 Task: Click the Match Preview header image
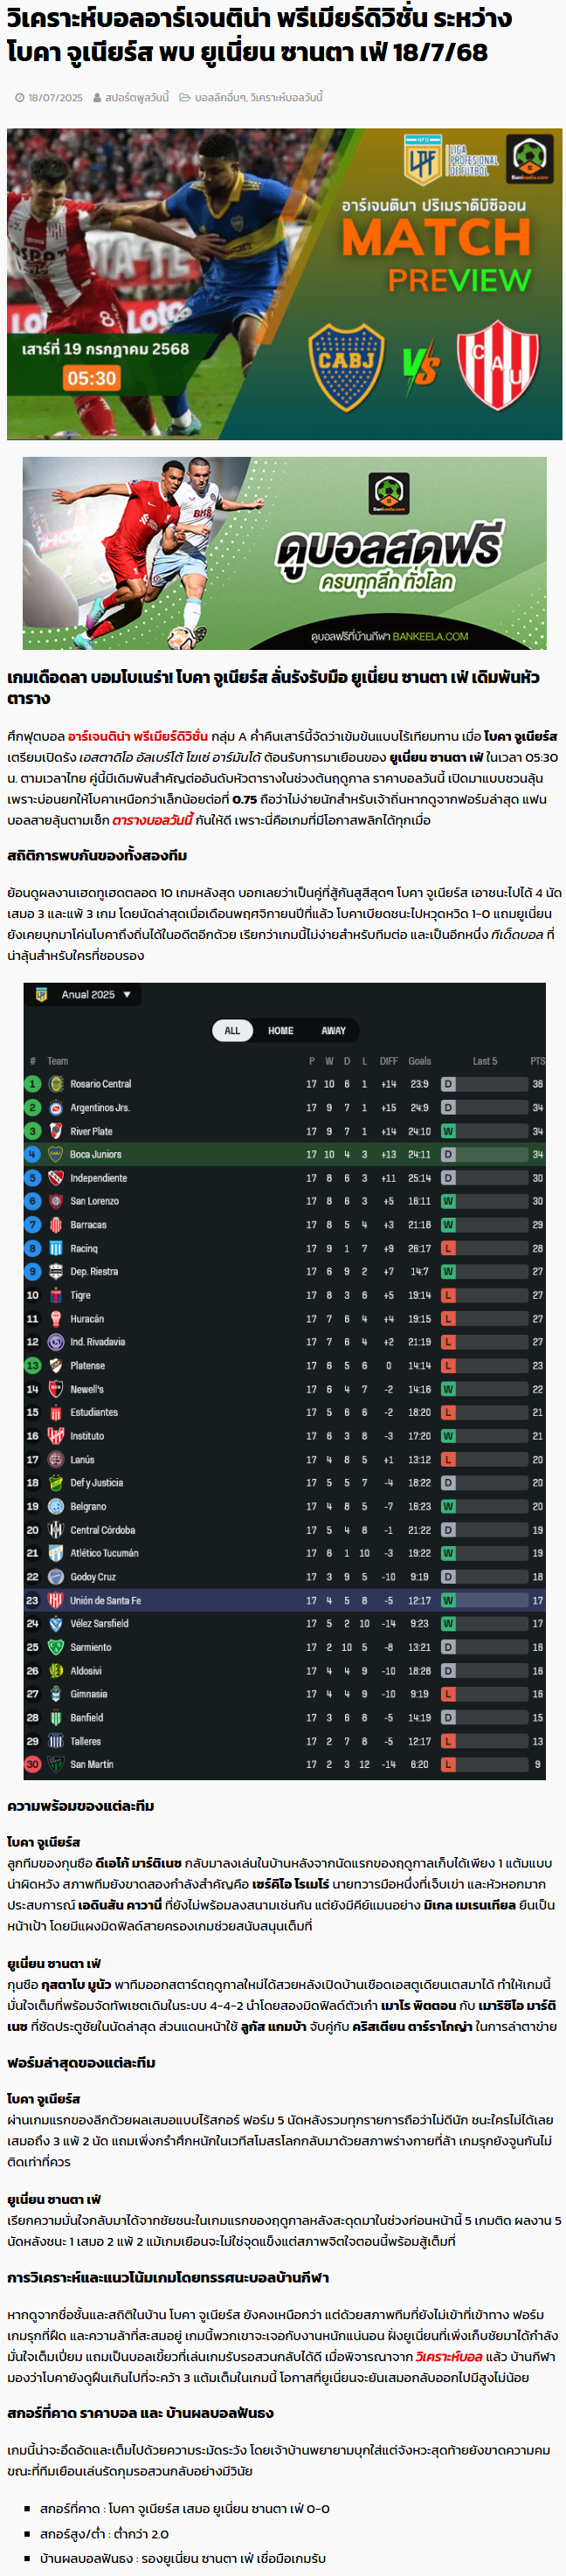click(284, 284)
